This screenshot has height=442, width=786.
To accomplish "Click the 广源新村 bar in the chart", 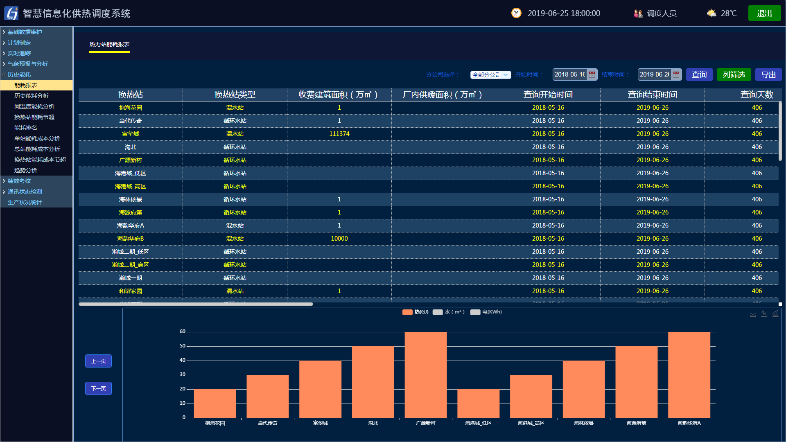I will point(426,375).
